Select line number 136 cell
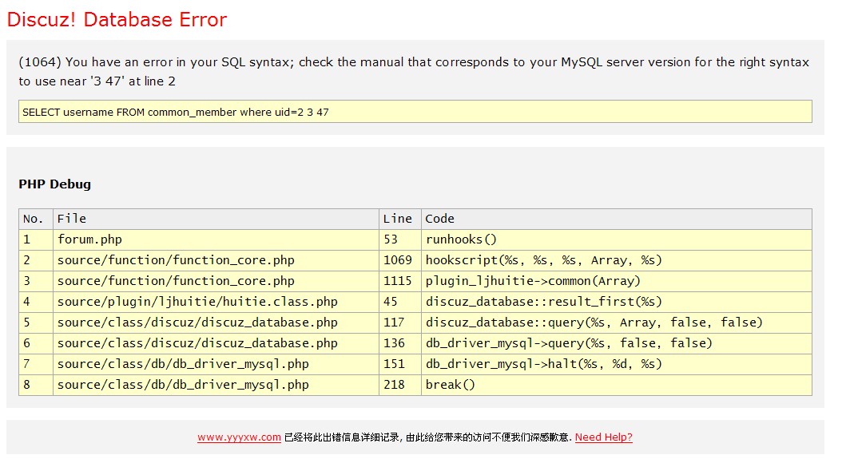Viewport: 850px width, 459px height. click(400, 343)
